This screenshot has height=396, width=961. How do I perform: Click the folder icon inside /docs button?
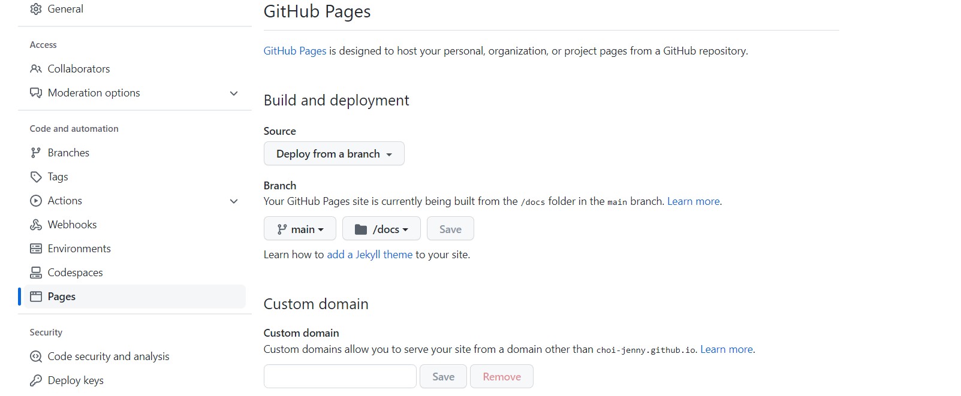(361, 229)
